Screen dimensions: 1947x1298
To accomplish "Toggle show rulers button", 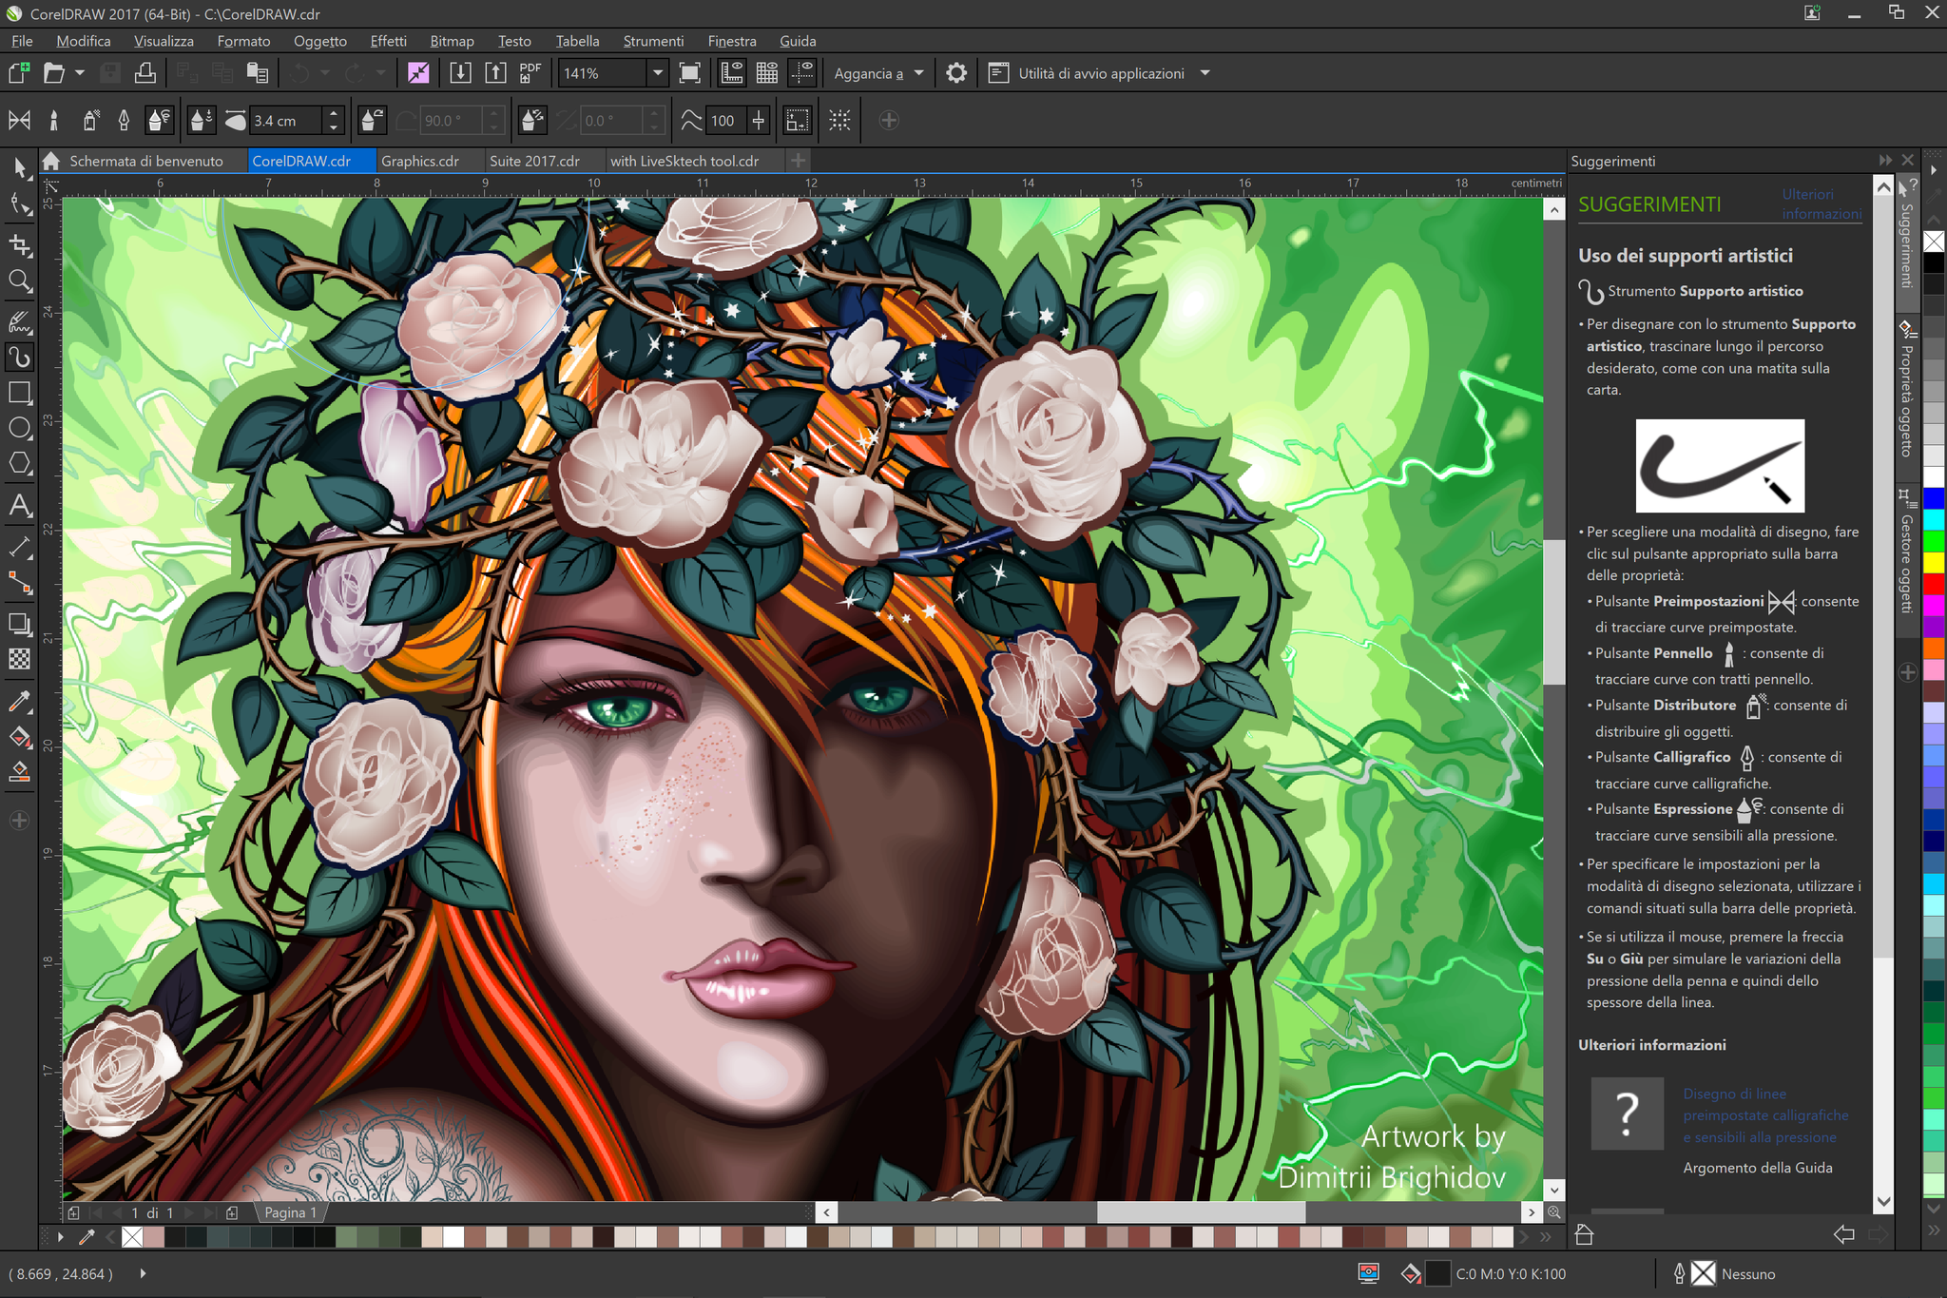I will (x=731, y=73).
